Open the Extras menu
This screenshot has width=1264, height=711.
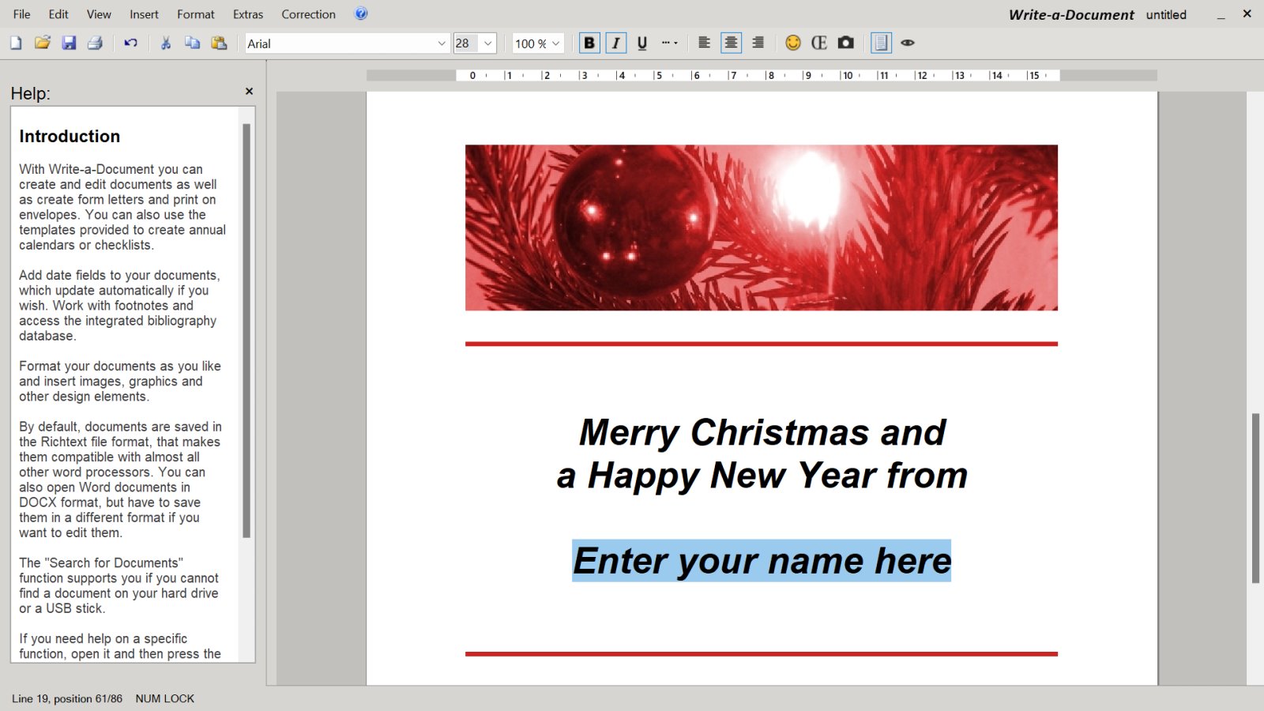[x=248, y=14]
